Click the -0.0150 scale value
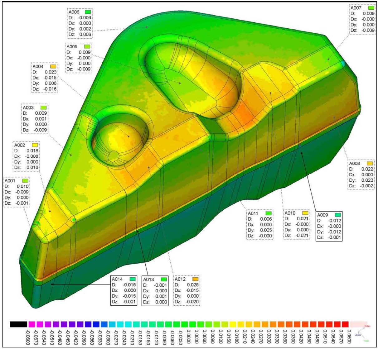The image size is (378, 349). tap(148, 337)
